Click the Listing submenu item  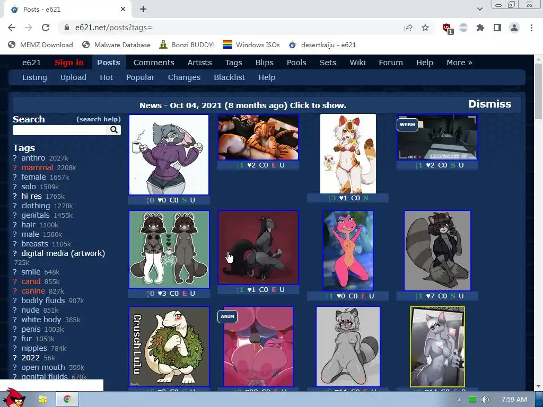[34, 77]
